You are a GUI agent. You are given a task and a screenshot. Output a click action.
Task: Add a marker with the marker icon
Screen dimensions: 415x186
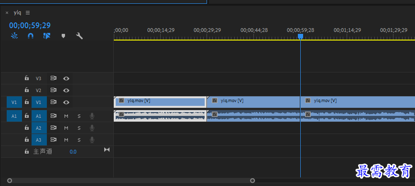point(63,36)
